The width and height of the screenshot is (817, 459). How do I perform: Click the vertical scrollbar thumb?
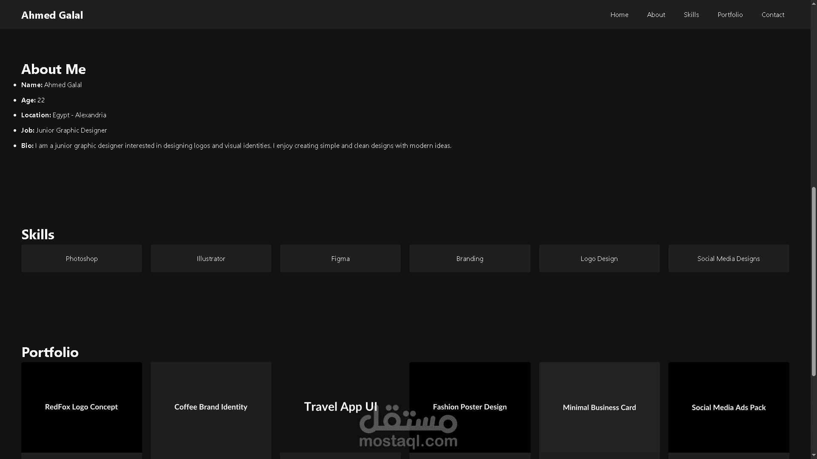click(814, 280)
